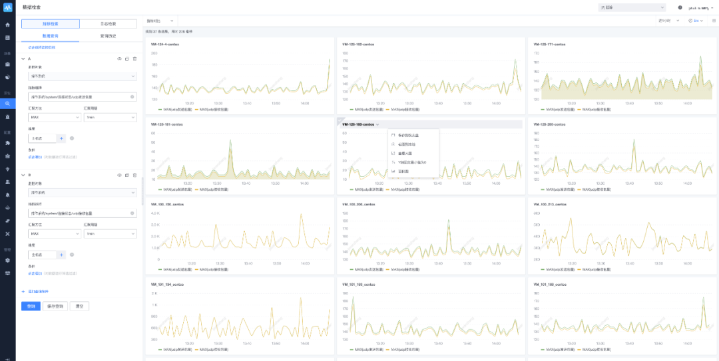
Task: Toggle orange legend in VM_101_134_centos chart
Action: (212, 350)
